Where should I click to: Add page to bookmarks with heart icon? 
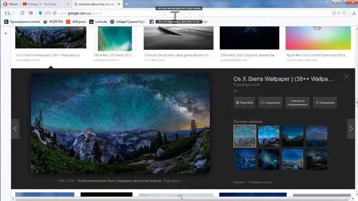[345, 13]
